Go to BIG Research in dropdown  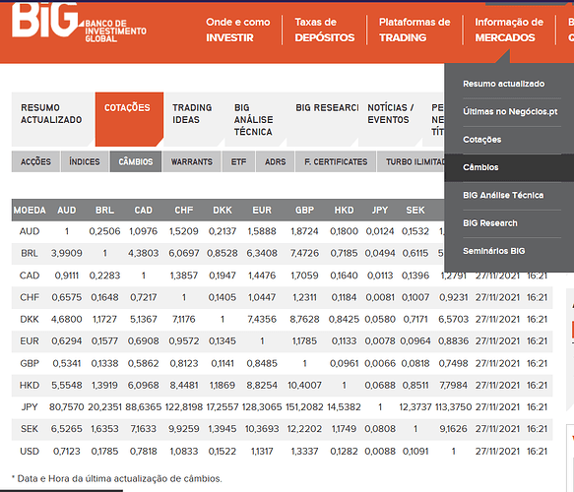click(490, 223)
